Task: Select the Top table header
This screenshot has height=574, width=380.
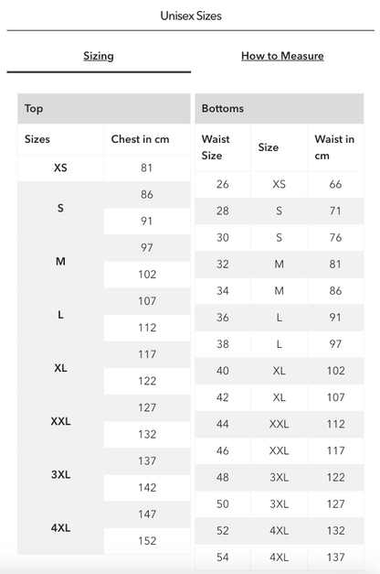Action: (x=104, y=108)
